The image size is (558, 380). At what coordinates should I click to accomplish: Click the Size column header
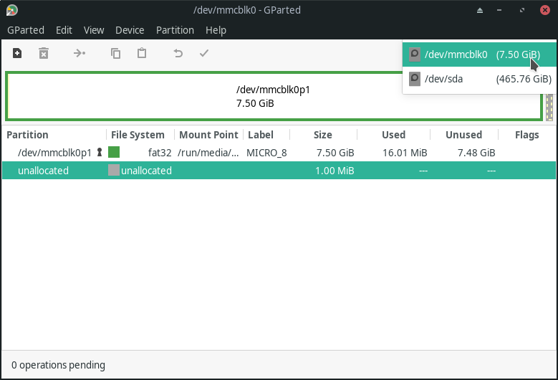[x=323, y=135]
